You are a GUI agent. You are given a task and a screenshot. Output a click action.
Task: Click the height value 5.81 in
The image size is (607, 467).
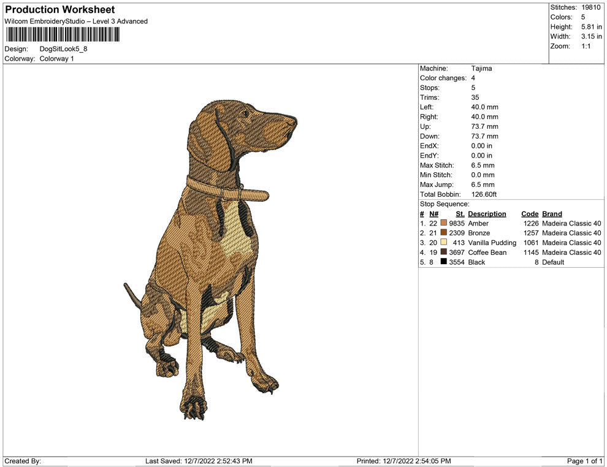click(592, 27)
